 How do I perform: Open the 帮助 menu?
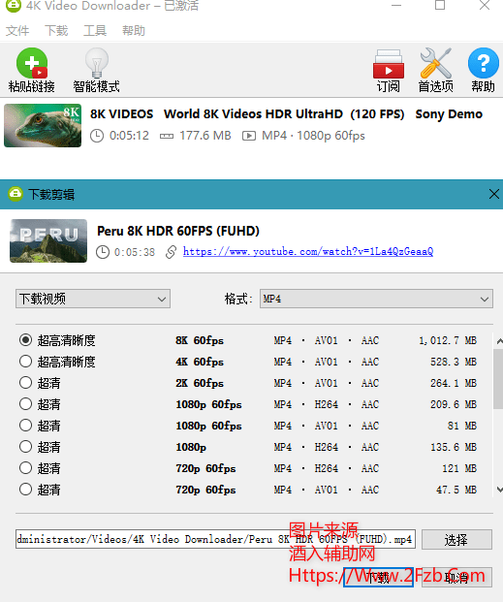134,31
